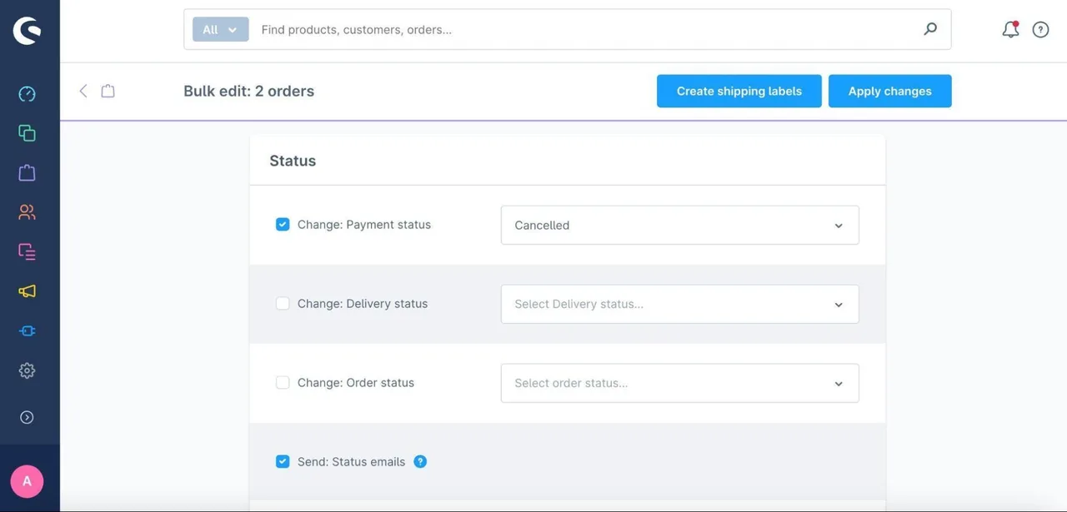
Task: Open the Content icon in sidebar
Action: tap(27, 251)
